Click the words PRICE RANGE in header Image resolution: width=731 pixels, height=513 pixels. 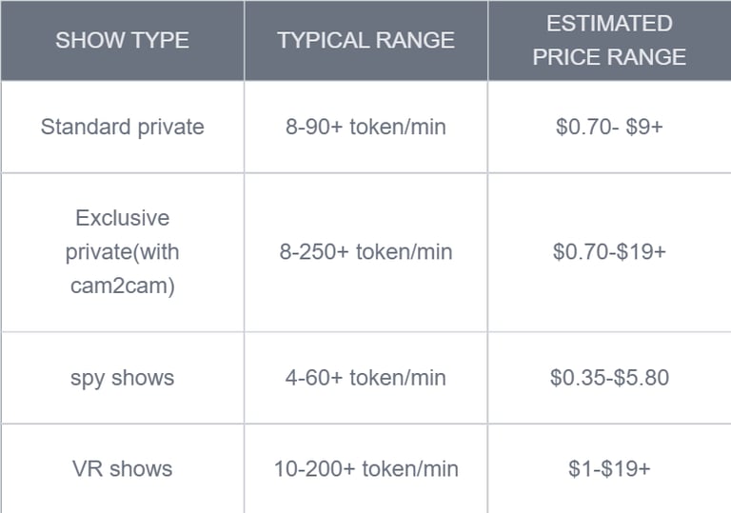tap(609, 57)
